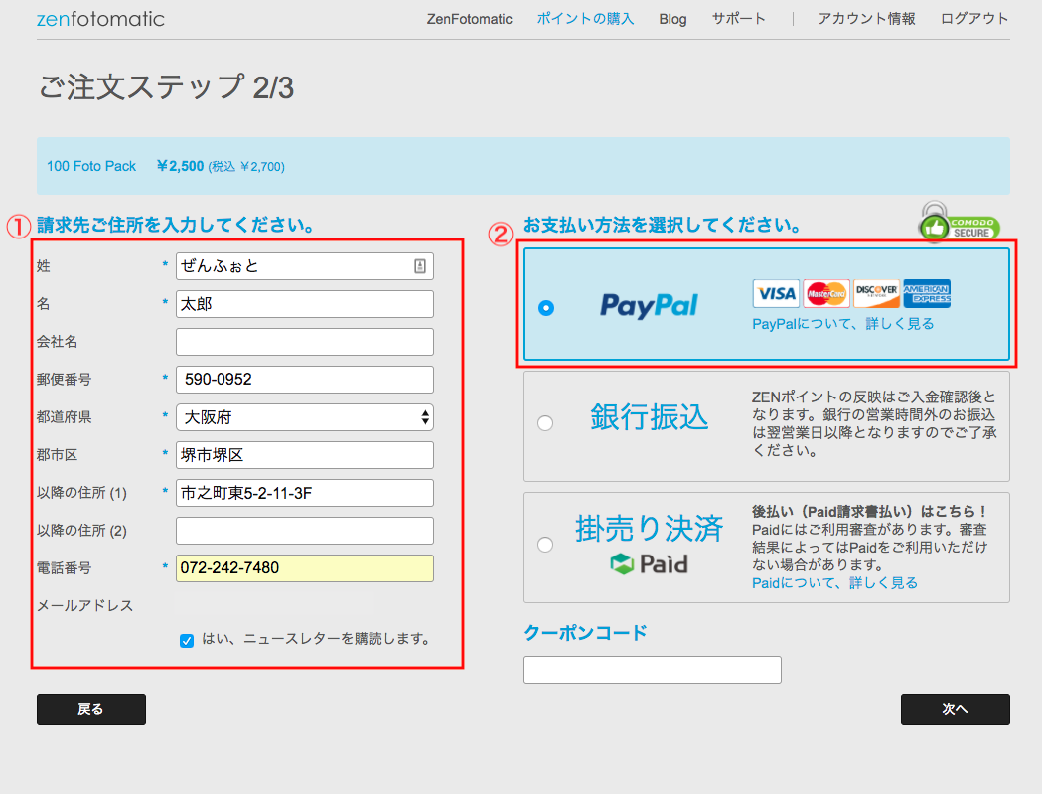Click the 銀行振込 payment title
This screenshot has width=1042, height=794.
click(x=650, y=417)
